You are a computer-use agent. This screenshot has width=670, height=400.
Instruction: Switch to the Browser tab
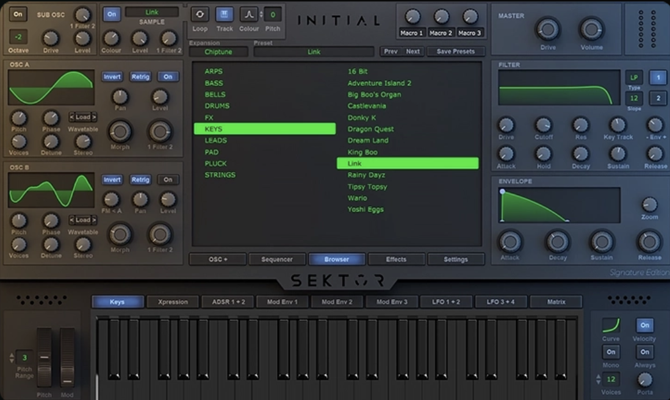[337, 259]
